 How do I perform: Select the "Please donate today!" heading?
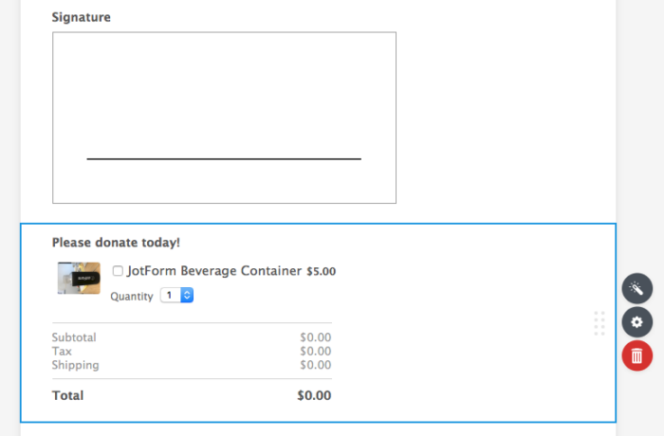pyautogui.click(x=116, y=243)
